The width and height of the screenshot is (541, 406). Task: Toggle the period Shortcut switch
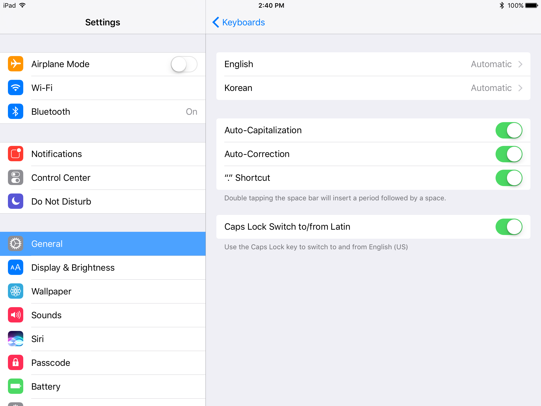[509, 178]
